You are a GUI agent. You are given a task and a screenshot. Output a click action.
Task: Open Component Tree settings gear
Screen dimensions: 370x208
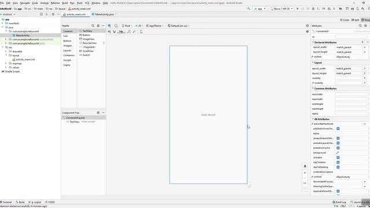[98, 113]
